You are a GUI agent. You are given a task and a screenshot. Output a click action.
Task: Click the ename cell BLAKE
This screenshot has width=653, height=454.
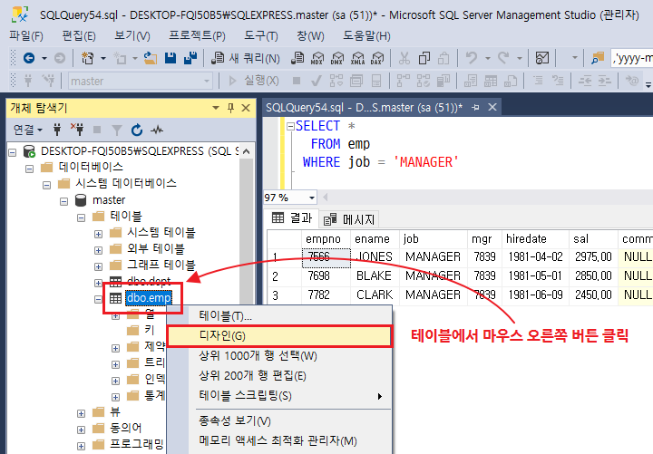coord(375,275)
